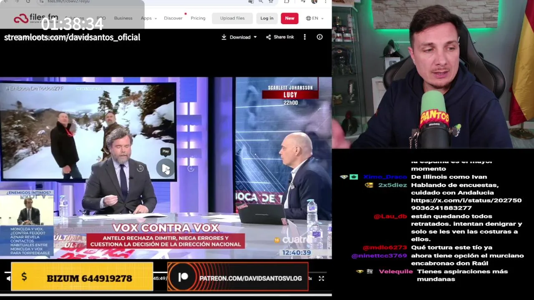Click the download arrow icon
Viewport: 534px width, 300px height.
click(224, 37)
